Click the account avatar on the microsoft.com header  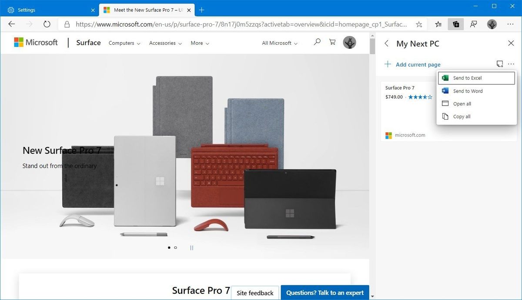[350, 42]
